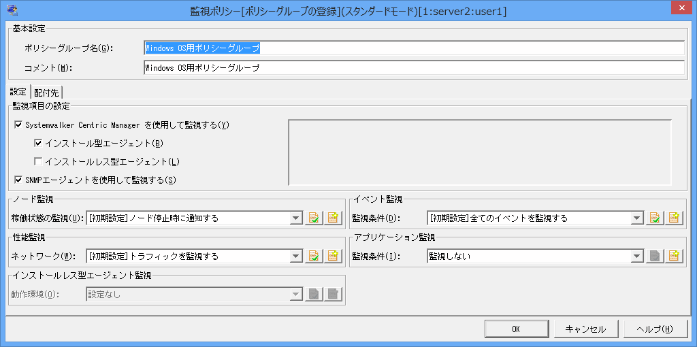Viewport: 697px width, 347px height.
Task: Click the edit policy icon for ノード監視
Action: pyautogui.click(x=314, y=218)
